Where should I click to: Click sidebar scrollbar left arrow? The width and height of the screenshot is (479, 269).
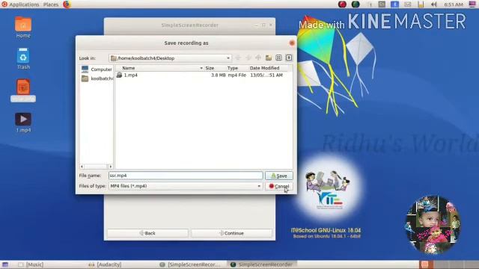[82, 166]
